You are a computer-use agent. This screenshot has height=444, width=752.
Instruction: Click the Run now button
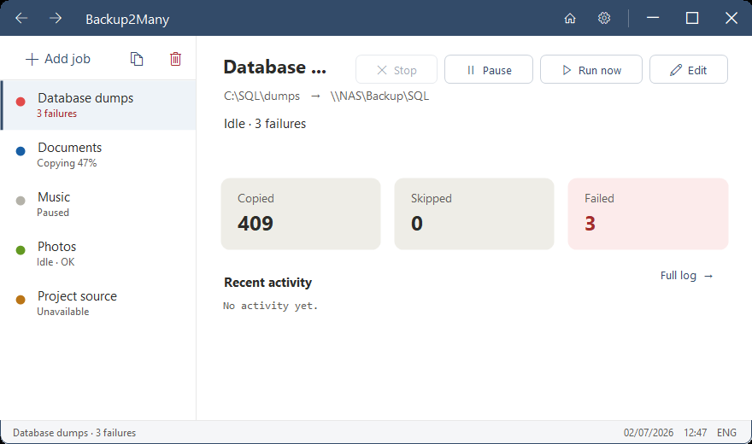tap(590, 69)
